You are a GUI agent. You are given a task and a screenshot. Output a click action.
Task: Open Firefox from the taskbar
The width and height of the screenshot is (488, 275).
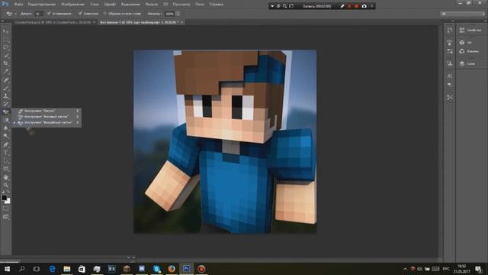tap(172, 269)
